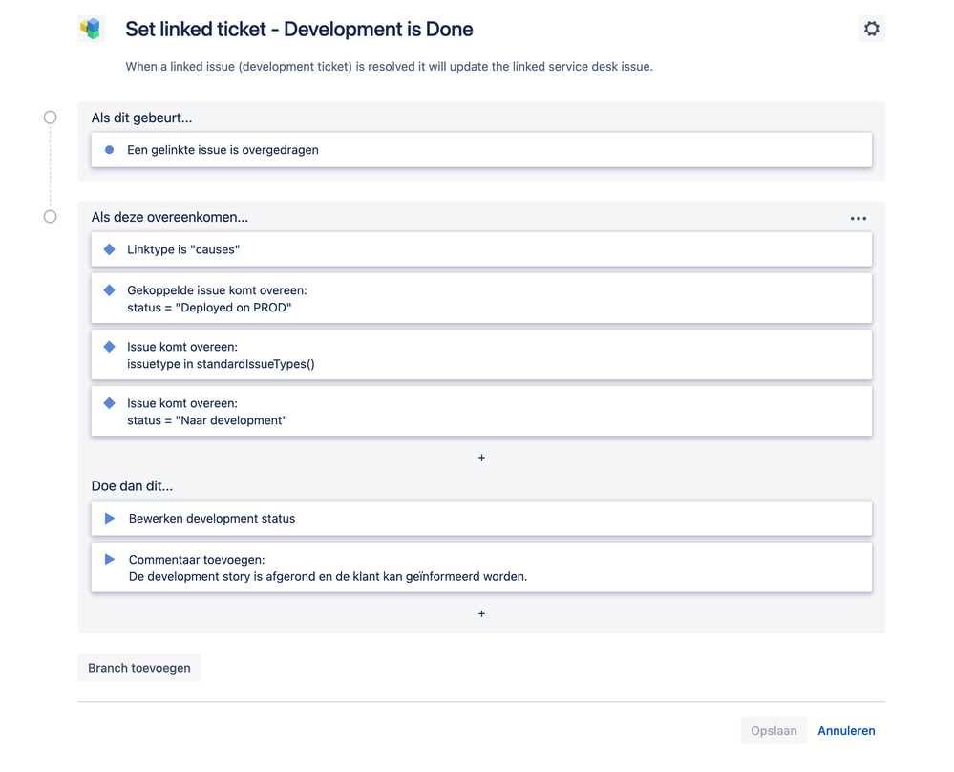Select the 'Als dit gebeurt...' timeline node
The width and height of the screenshot is (954, 772).
[x=51, y=118]
